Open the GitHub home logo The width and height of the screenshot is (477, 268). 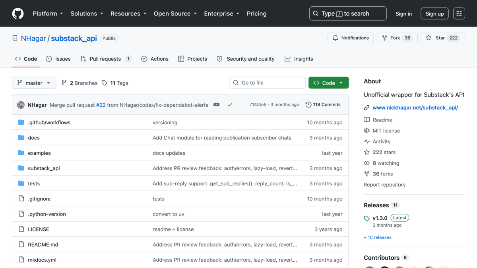coord(18,13)
